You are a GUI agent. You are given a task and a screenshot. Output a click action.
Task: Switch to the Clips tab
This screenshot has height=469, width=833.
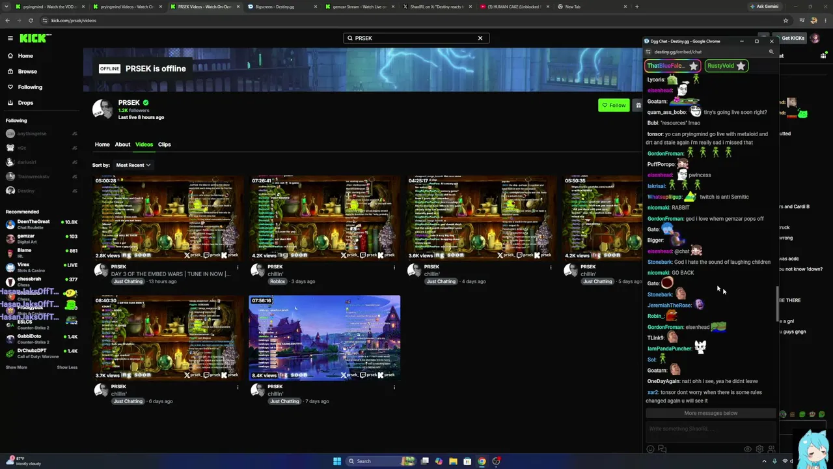pos(164,145)
